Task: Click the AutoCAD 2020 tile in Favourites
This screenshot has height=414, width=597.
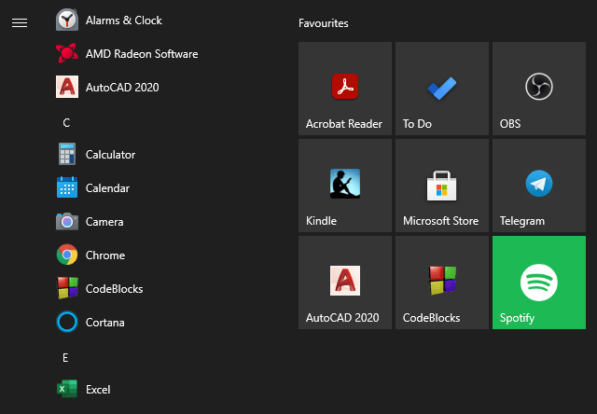Action: click(345, 283)
